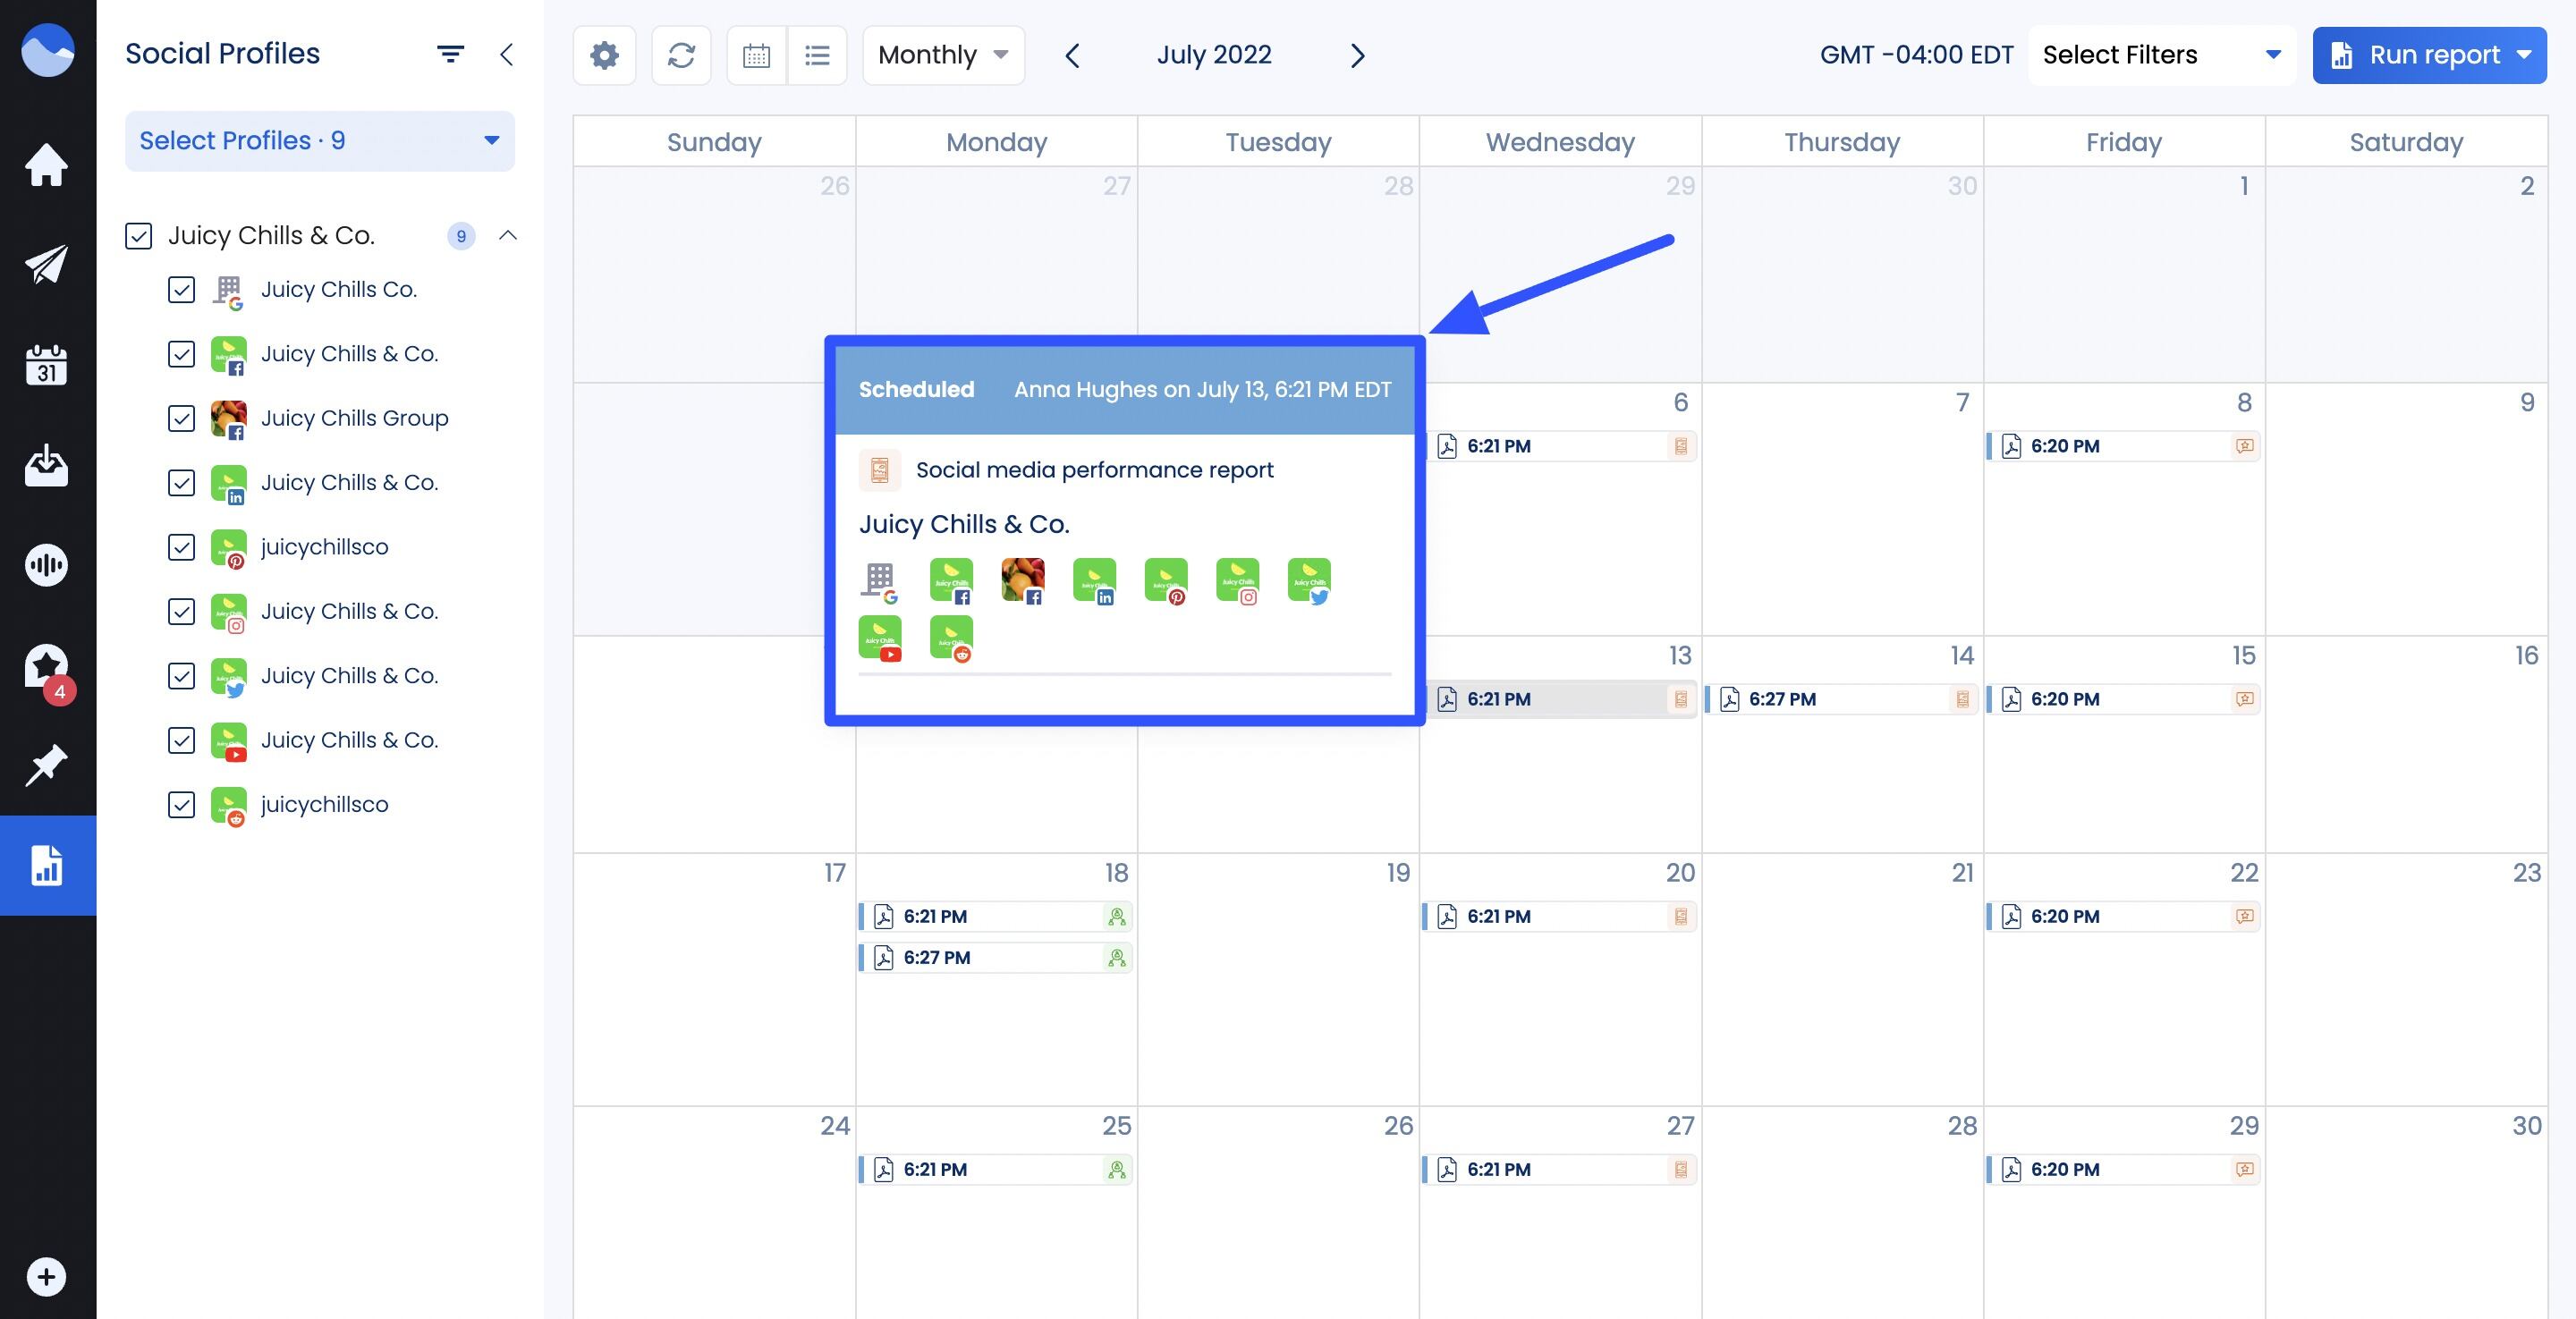The height and width of the screenshot is (1319, 2576).
Task: Uncheck the juicychillsco Pinterest profile
Action: pos(181,548)
